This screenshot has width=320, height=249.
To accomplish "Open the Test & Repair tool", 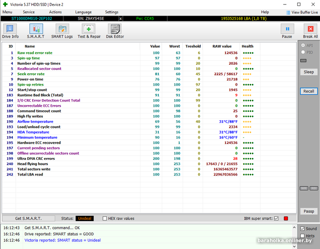I will click(89, 31).
